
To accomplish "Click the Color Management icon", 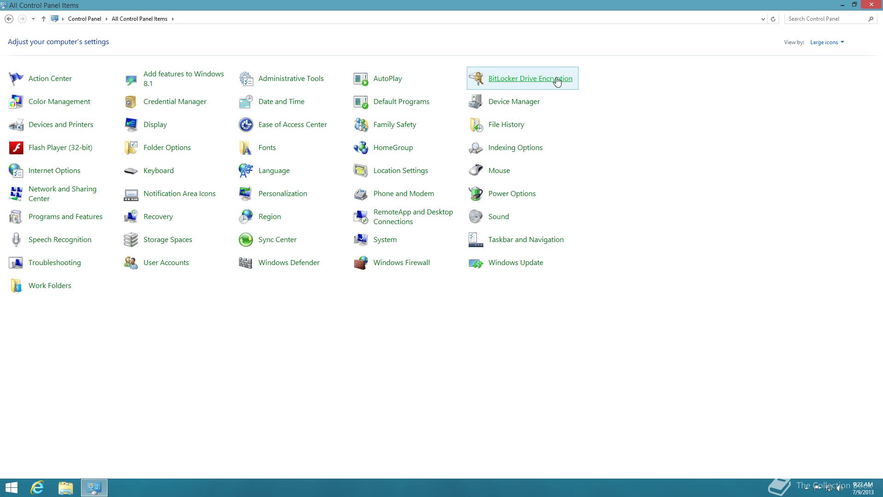I will 16,102.
